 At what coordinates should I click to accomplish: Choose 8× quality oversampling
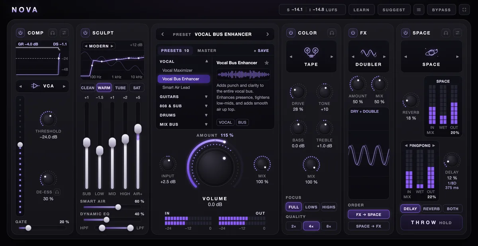[329, 226]
